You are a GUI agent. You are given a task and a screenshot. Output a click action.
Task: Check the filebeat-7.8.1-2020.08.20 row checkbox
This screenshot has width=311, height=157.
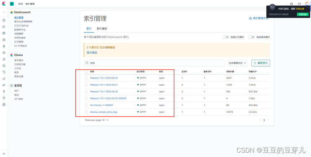[x=86, y=78]
